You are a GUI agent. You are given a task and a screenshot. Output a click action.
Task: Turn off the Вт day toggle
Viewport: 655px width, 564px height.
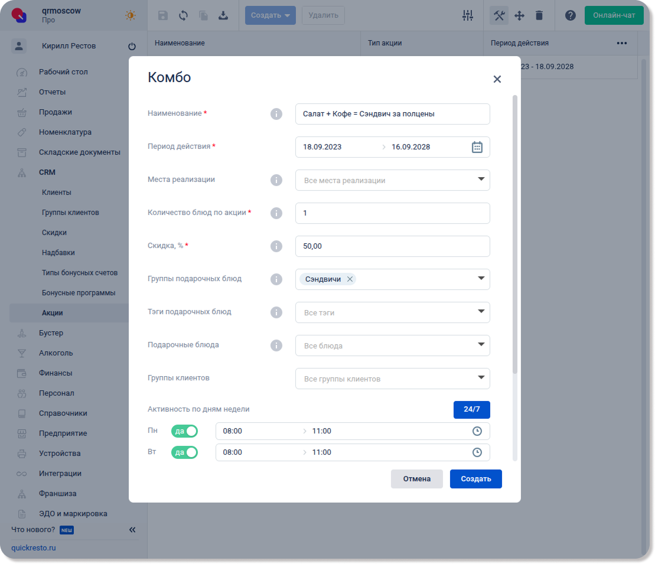[x=184, y=452]
